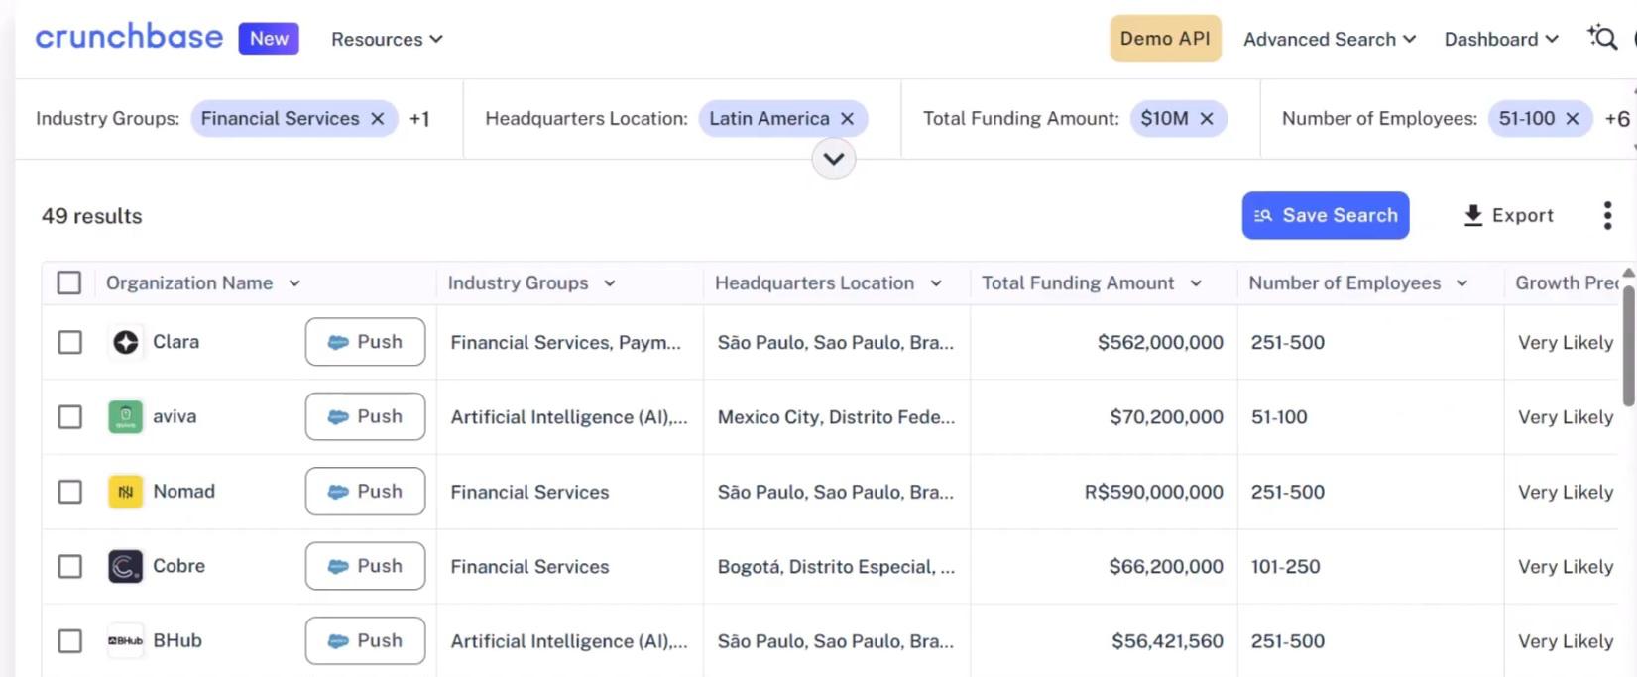This screenshot has width=1637, height=677.
Task: Open Number of Employees column sort menu
Action: tap(1462, 283)
